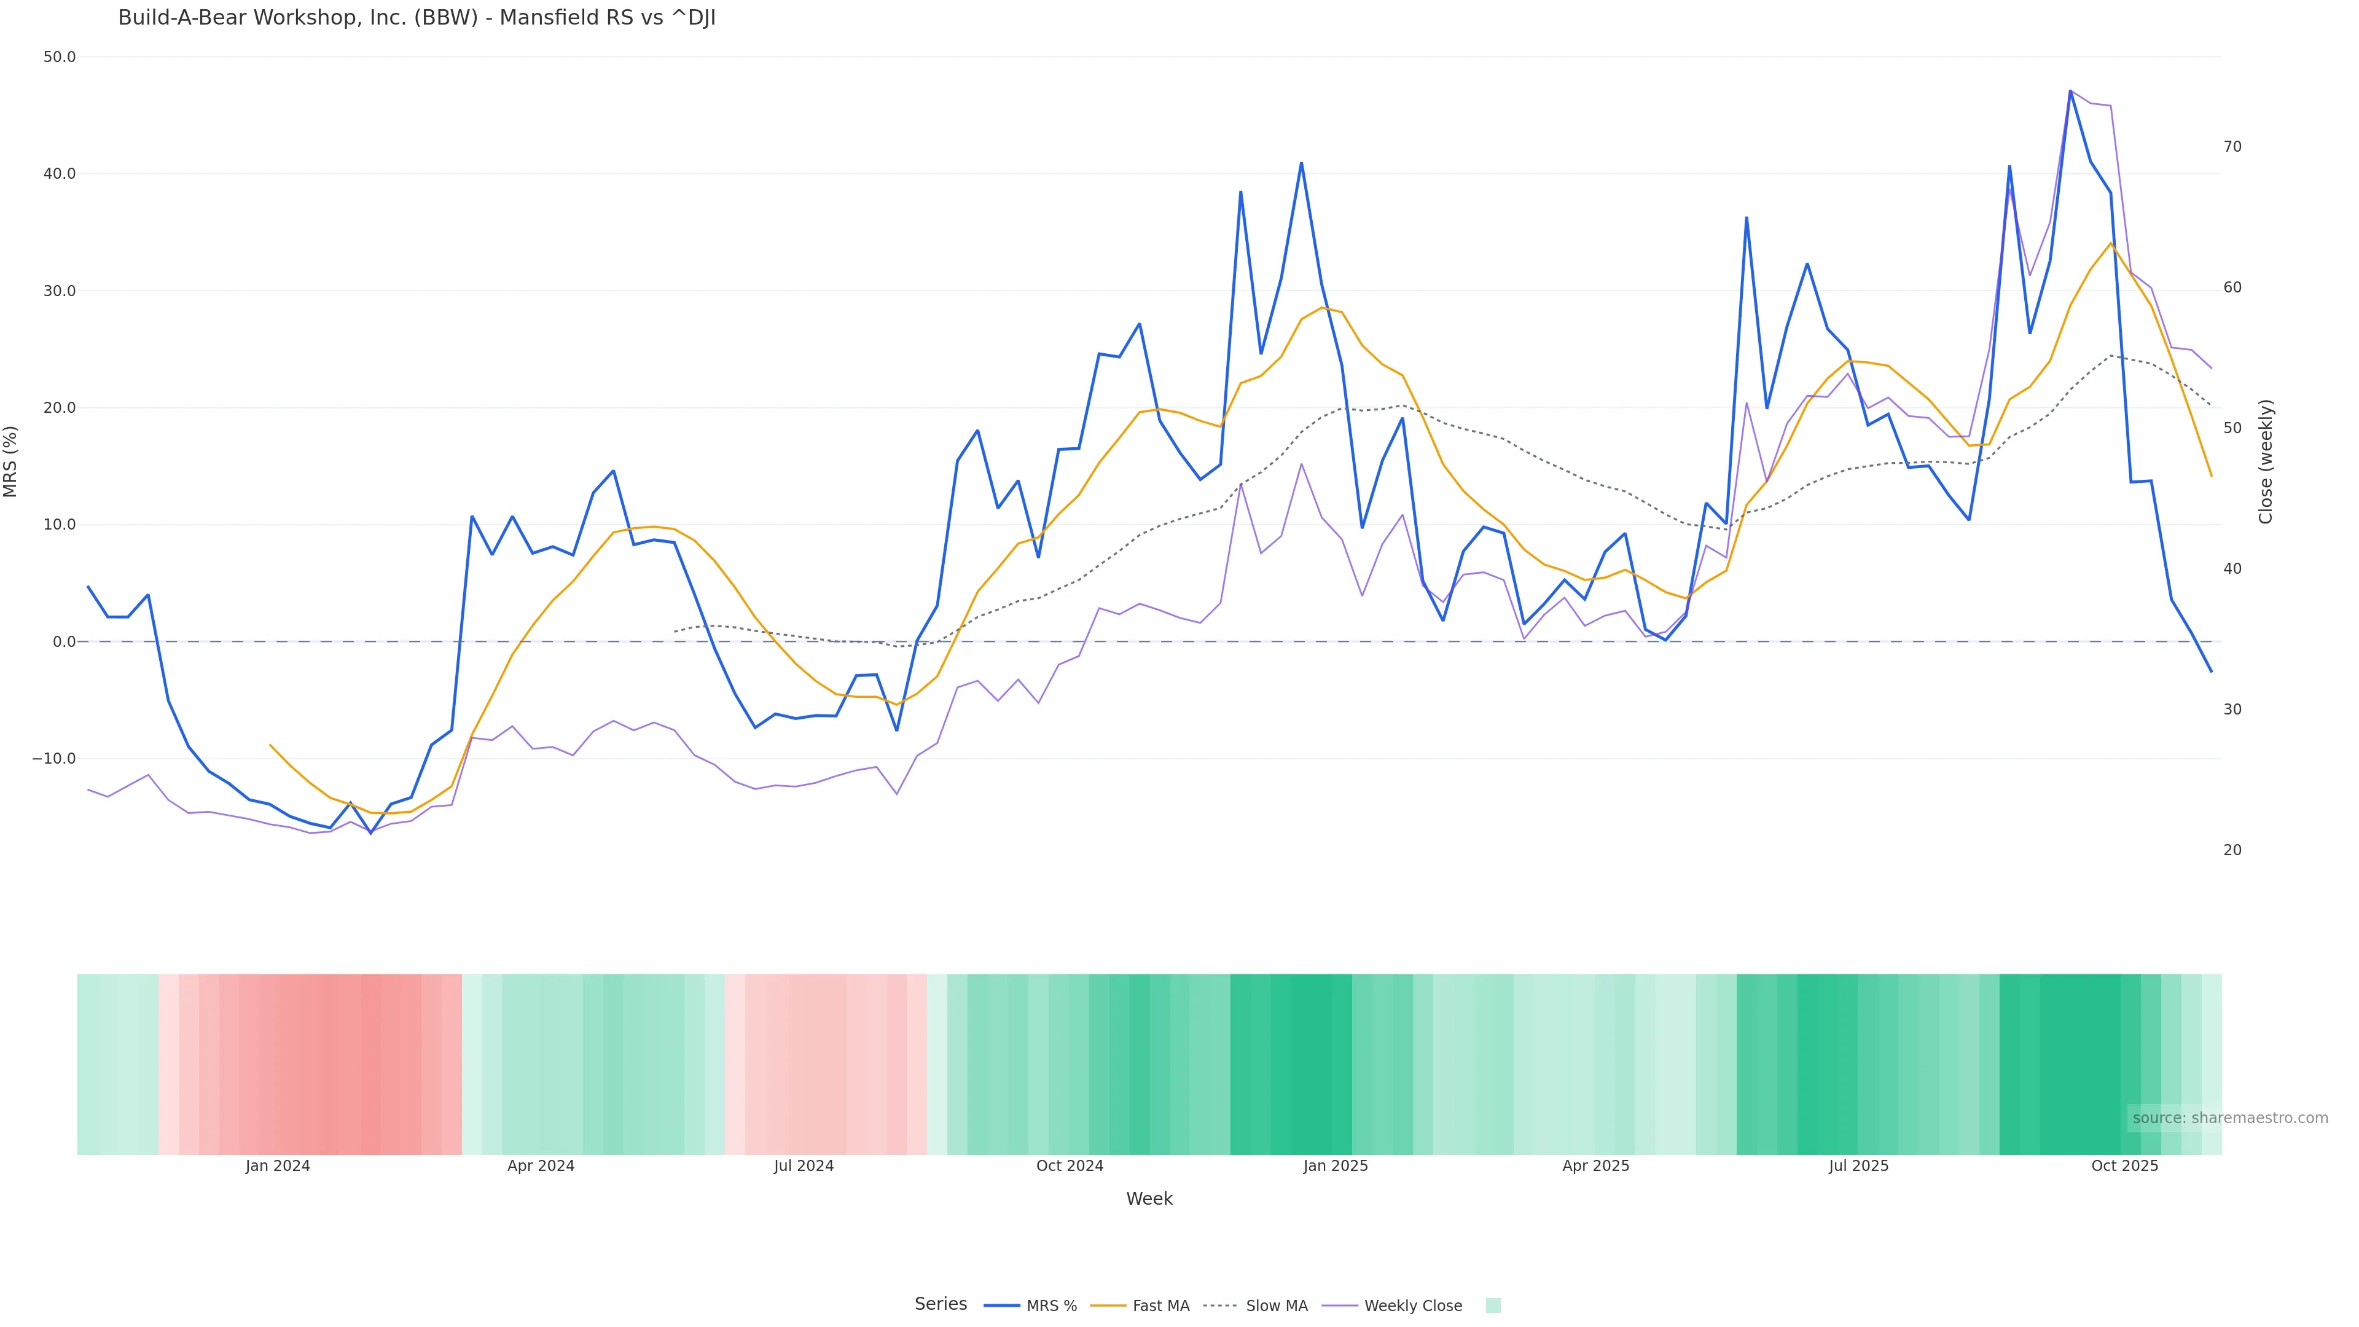Click the blue MRS % legend line icon
Image resolution: width=2359 pixels, height=1327 pixels.
tap(1002, 1306)
